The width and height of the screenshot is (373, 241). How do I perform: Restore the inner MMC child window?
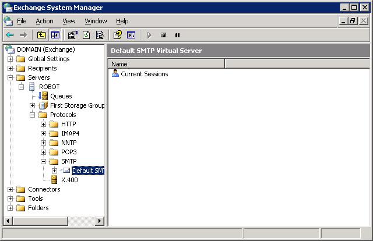click(x=353, y=21)
